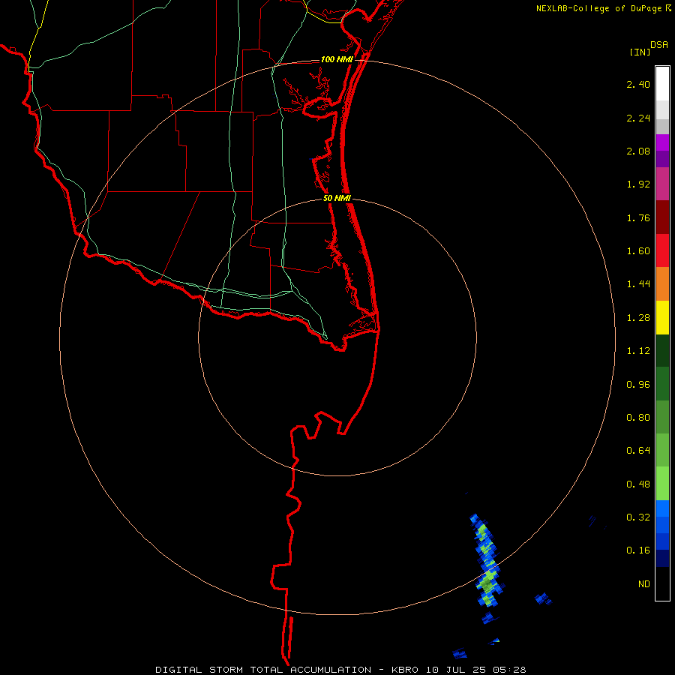The image size is (675, 675).
Task: Select the 1.44 legend value
Action: pos(638,284)
